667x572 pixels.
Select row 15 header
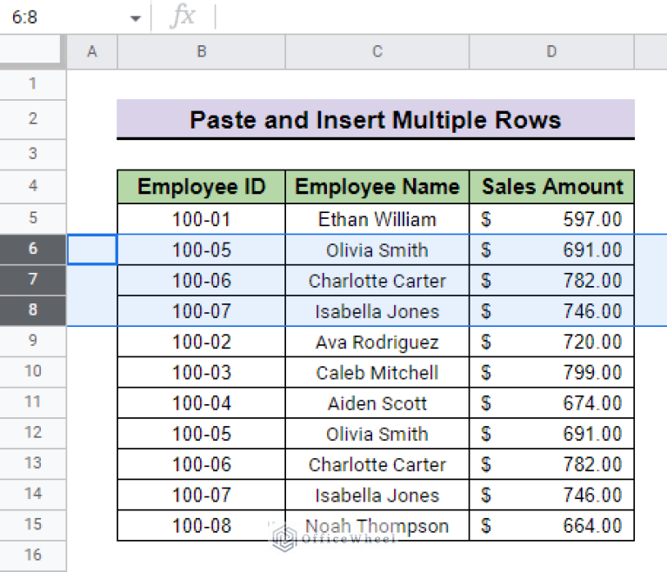point(33,525)
